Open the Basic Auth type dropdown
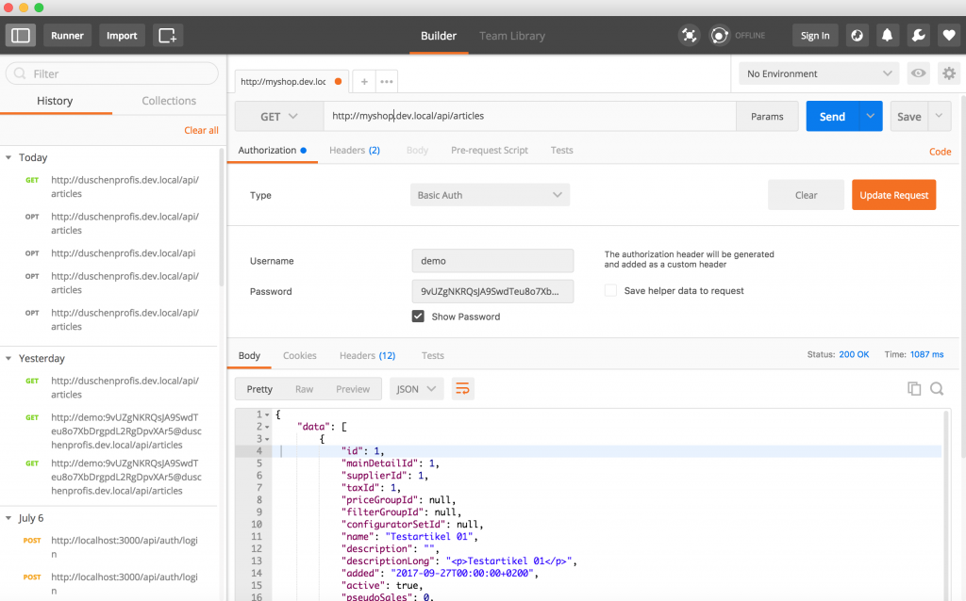The width and height of the screenshot is (966, 601). [490, 195]
